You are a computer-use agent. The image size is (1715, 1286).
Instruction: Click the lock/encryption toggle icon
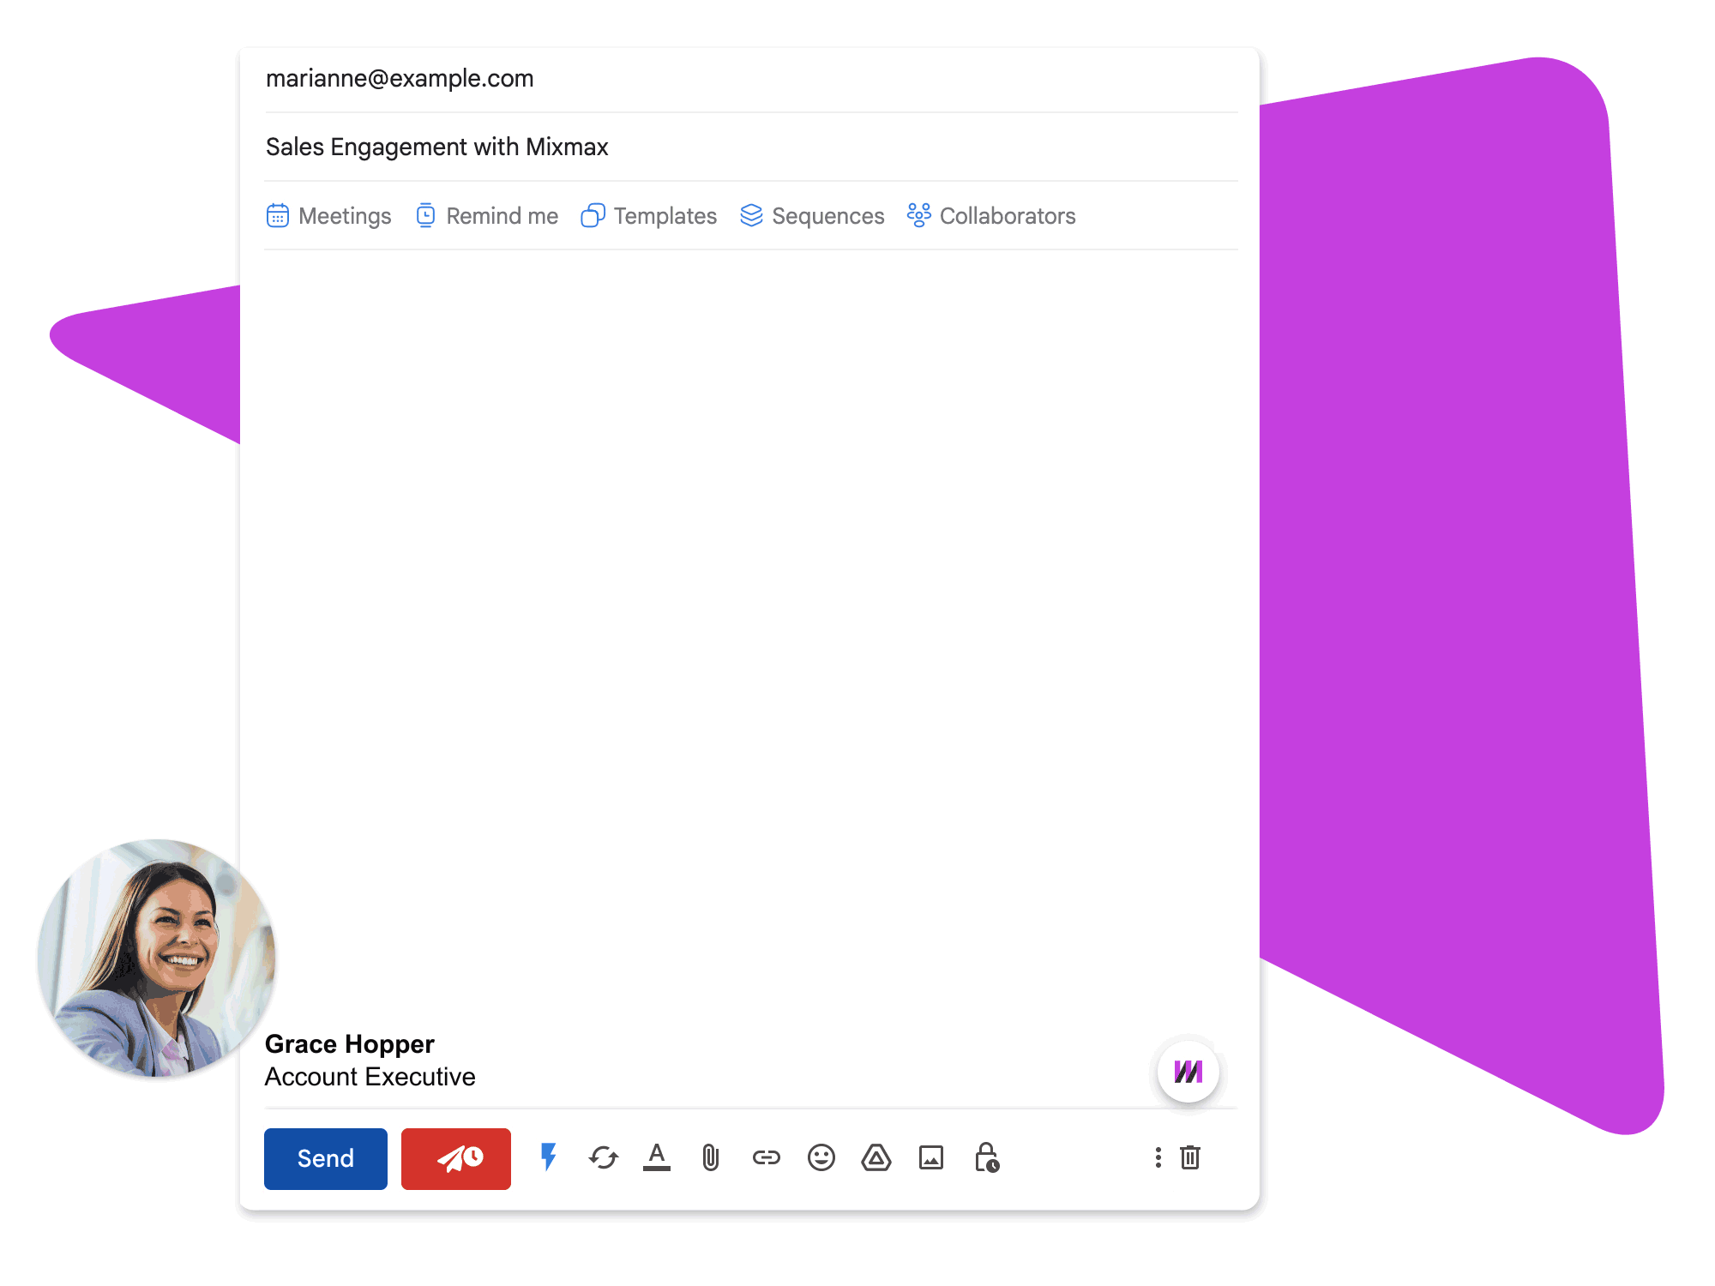[984, 1157]
